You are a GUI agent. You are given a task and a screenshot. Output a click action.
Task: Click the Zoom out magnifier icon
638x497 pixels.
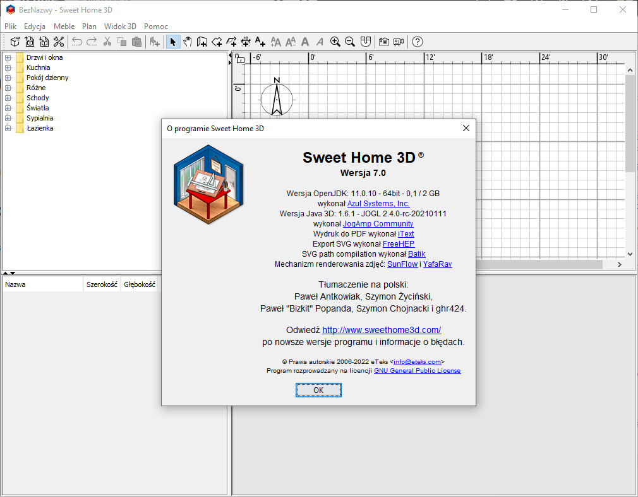pos(350,42)
